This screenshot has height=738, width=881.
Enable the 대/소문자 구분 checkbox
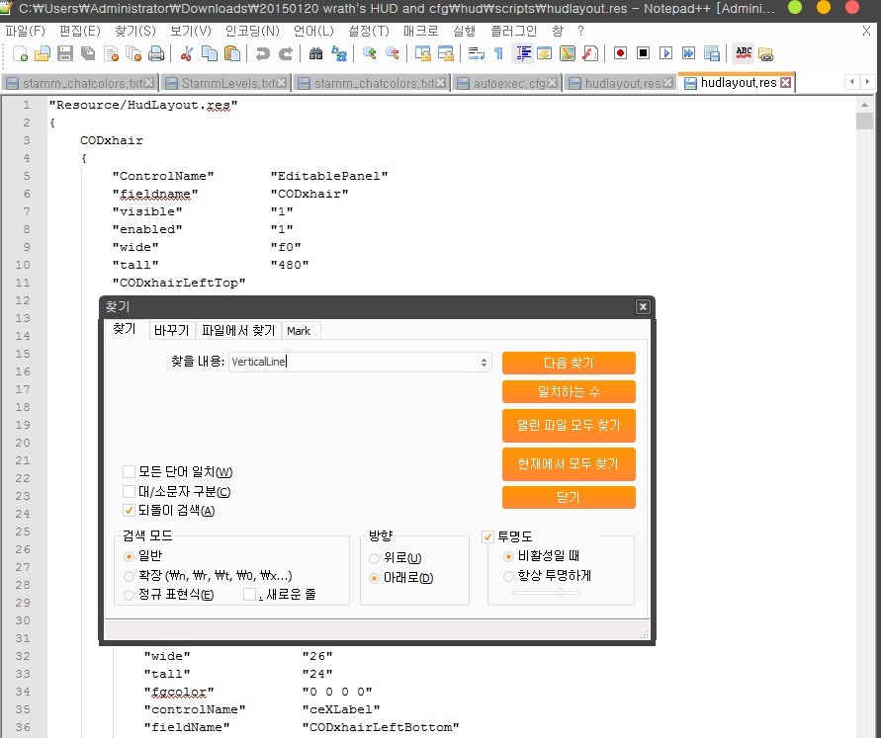(129, 491)
